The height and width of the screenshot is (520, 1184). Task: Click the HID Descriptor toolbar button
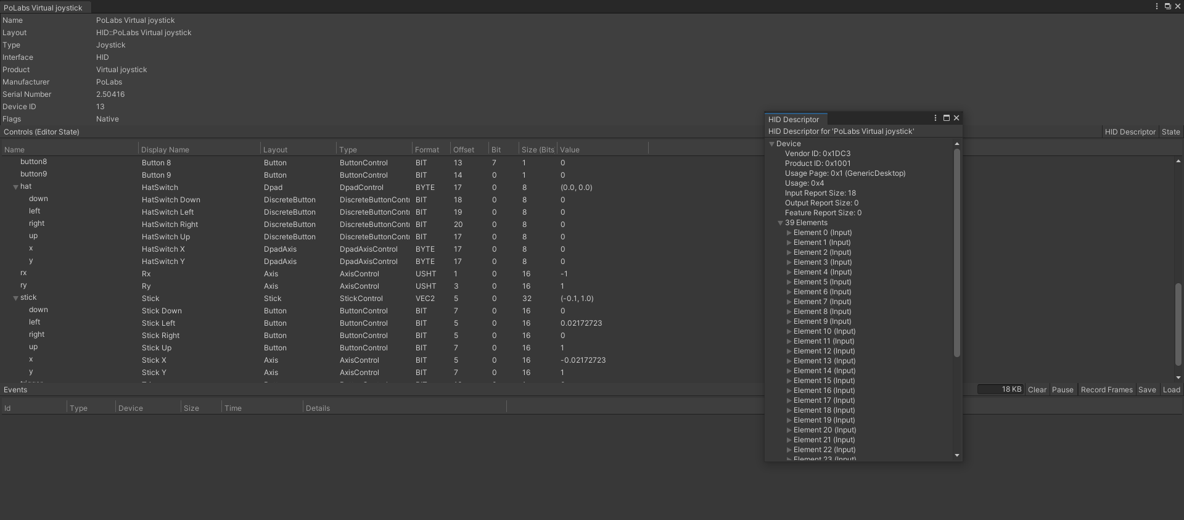1130,132
